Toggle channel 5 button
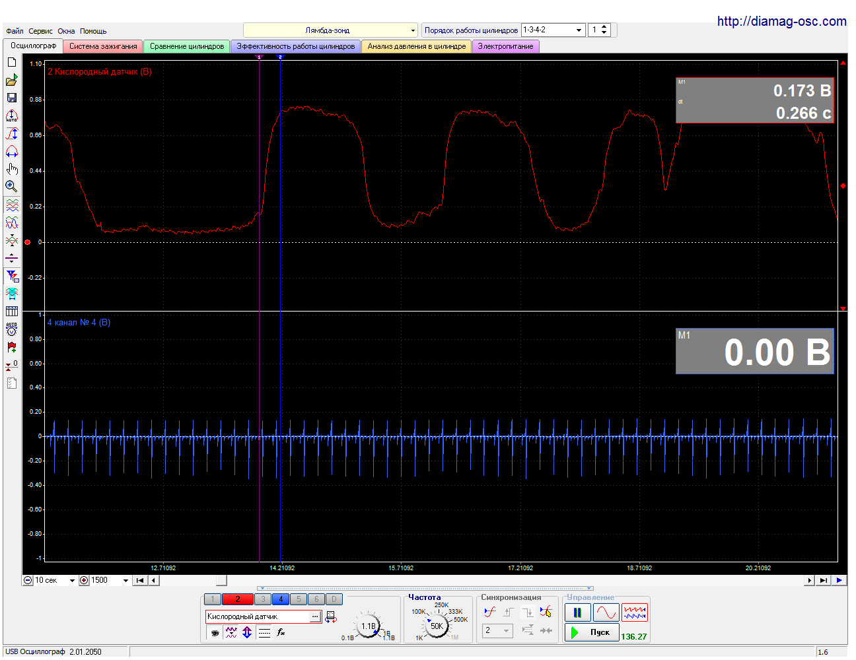Image resolution: width=856 pixels, height=660 pixels. 299,599
